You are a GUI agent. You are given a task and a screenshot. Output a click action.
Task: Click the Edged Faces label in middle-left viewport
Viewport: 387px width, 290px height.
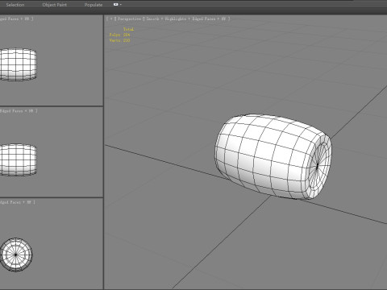pyautogui.click(x=11, y=111)
